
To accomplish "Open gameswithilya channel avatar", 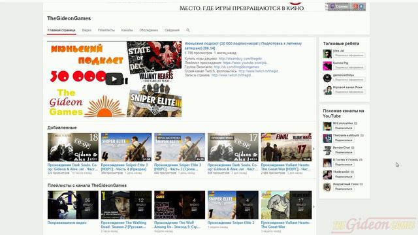I will (x=327, y=78).
